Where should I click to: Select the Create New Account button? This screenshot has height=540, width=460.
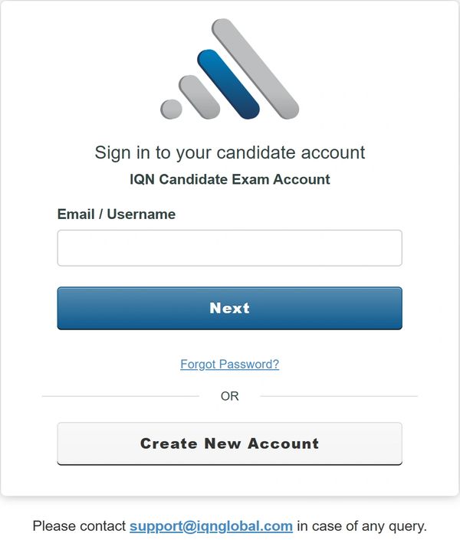click(x=229, y=443)
